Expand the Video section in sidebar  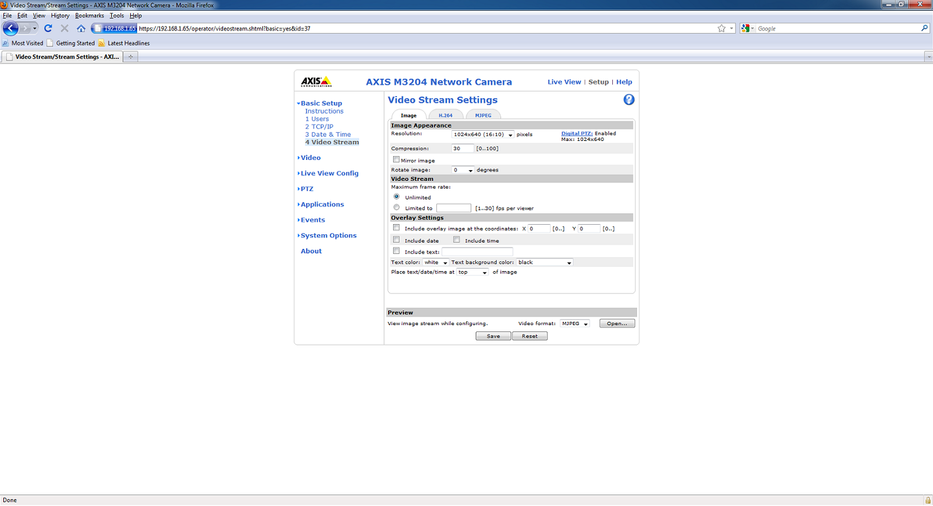pos(309,157)
